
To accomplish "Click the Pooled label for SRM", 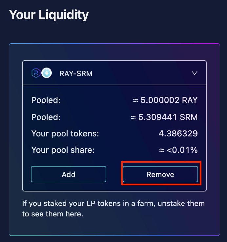I will click(x=46, y=117).
